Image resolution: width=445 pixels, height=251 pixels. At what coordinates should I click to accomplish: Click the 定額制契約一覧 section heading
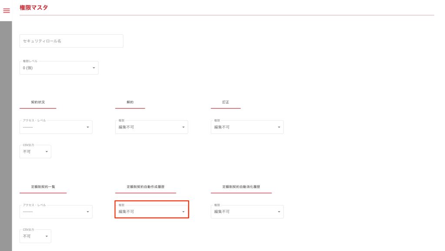(43, 187)
